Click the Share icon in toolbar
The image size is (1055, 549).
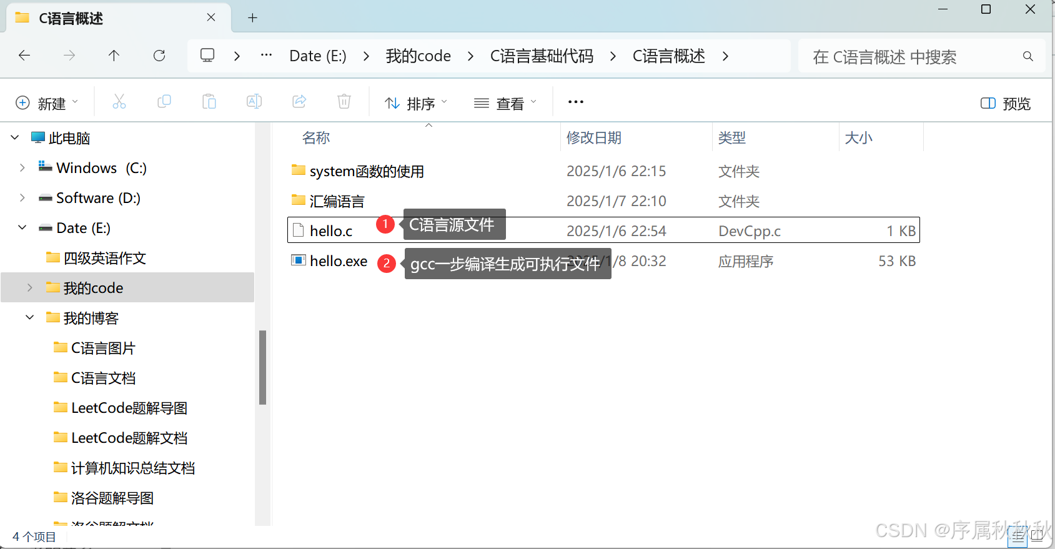[x=299, y=102]
